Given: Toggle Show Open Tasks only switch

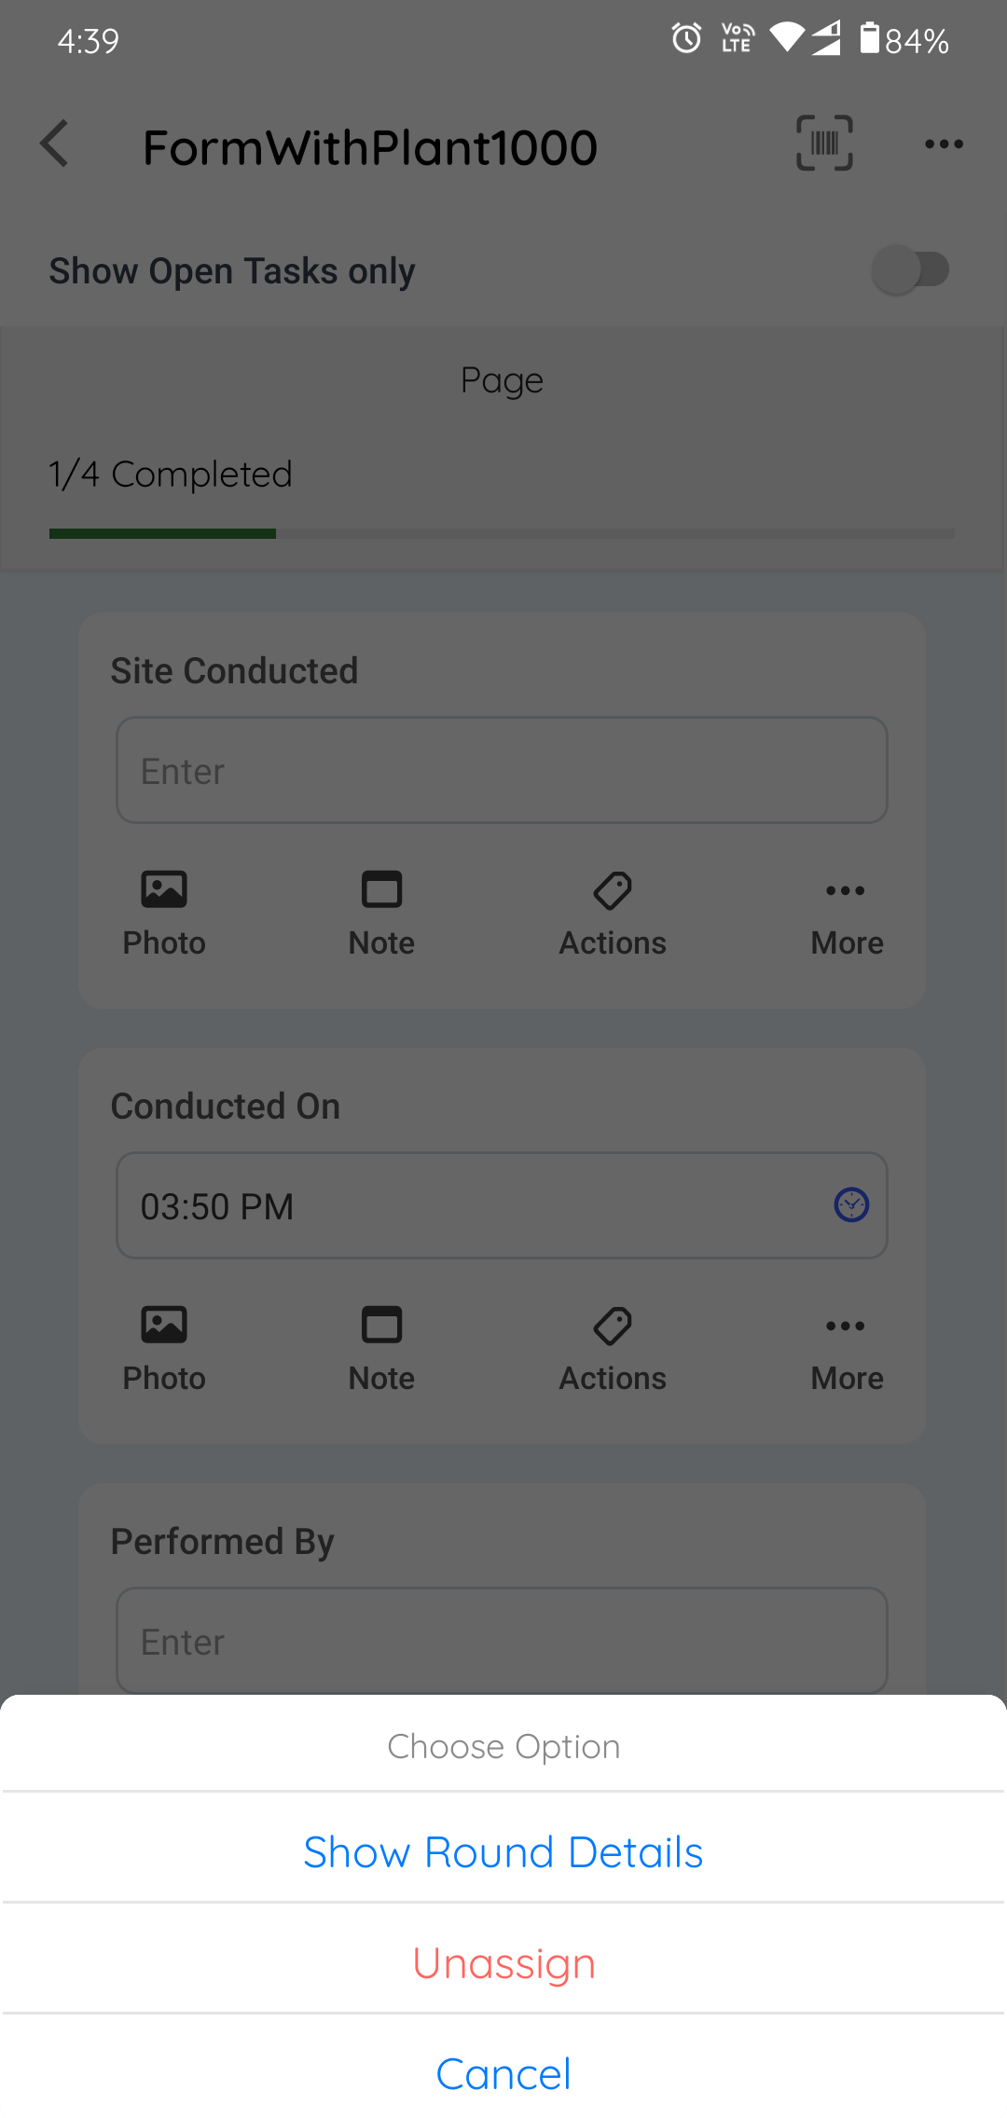Looking at the screenshot, I should (x=910, y=270).
